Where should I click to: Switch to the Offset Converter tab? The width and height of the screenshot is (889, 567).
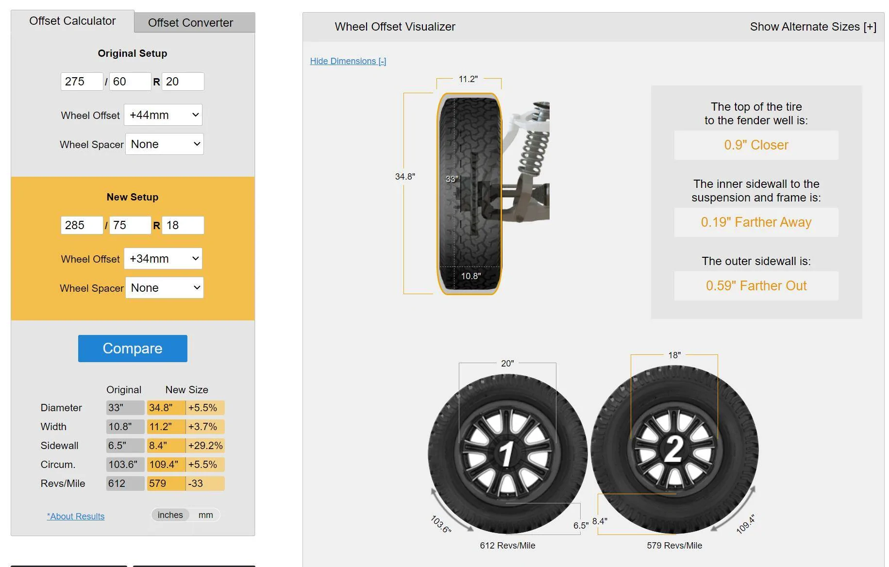(190, 22)
